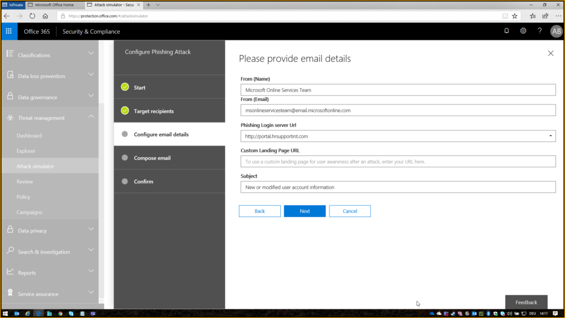The width and height of the screenshot is (565, 318).
Task: Open the Windows action center
Action: [x=556, y=314]
